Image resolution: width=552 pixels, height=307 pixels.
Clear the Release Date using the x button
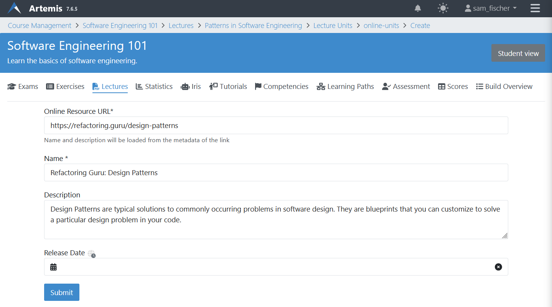click(x=498, y=266)
